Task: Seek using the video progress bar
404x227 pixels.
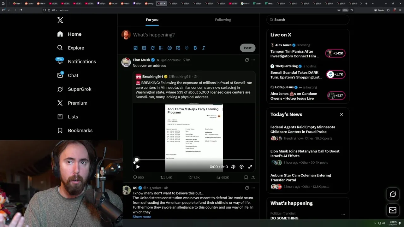Action: tap(194, 160)
